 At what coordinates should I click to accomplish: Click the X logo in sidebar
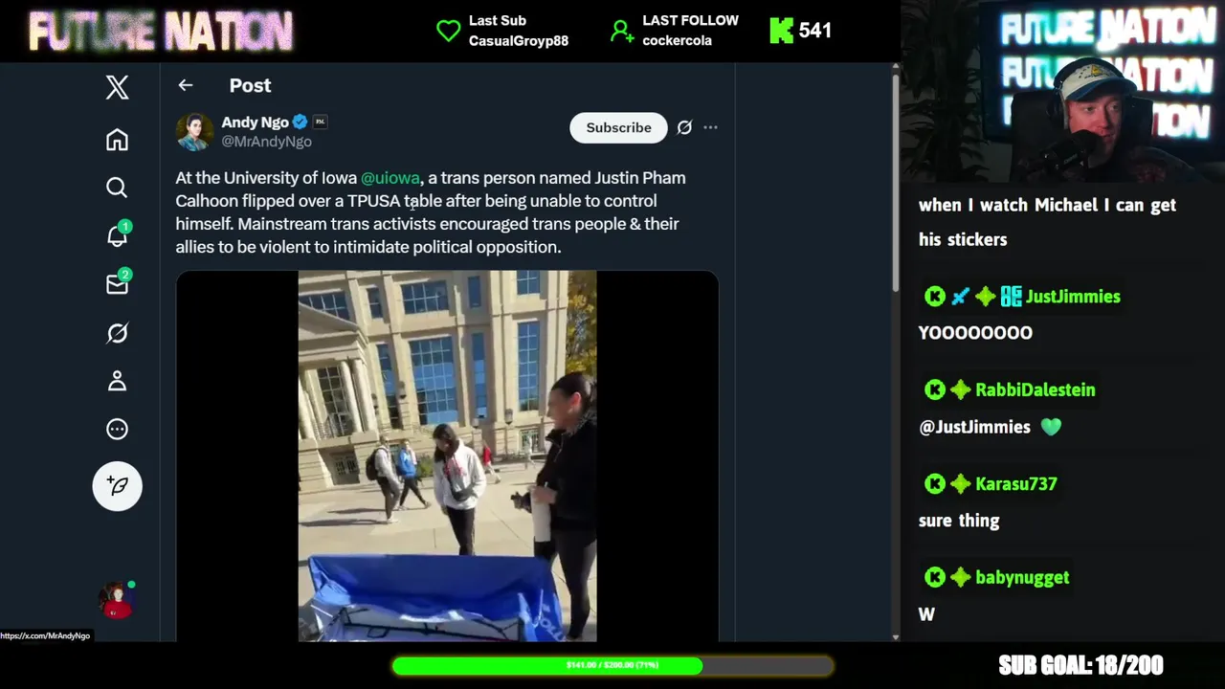click(x=117, y=88)
